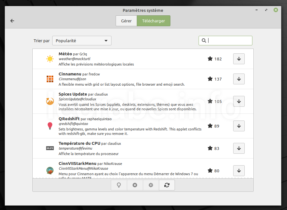The image size is (287, 210).
Task: Click the Cinnamenu orange grid icon
Action: pyautogui.click(x=50, y=79)
